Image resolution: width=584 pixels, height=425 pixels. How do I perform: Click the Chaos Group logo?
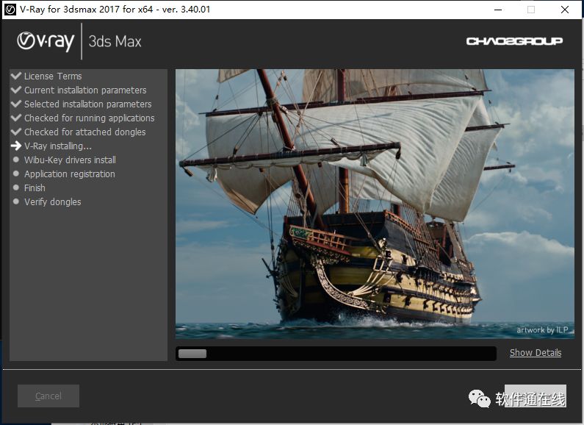[514, 41]
